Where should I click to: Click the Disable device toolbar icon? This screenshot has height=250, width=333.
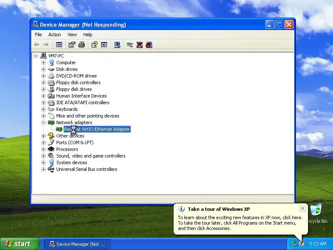click(x=149, y=45)
